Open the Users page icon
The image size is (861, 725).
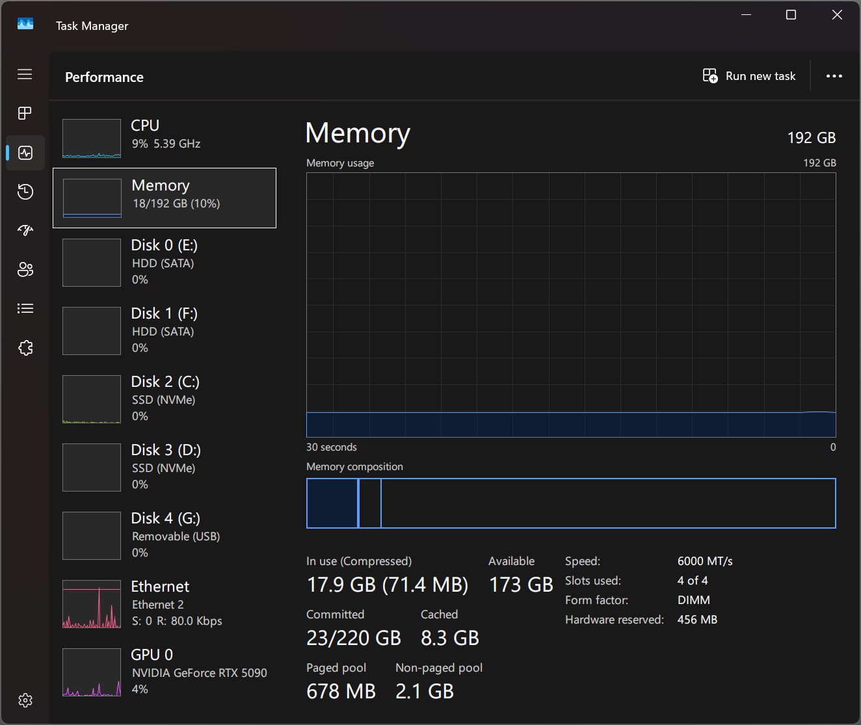(25, 269)
